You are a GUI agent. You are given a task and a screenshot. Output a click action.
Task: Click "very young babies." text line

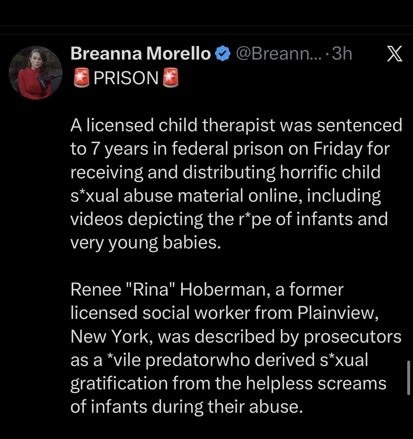(146, 242)
